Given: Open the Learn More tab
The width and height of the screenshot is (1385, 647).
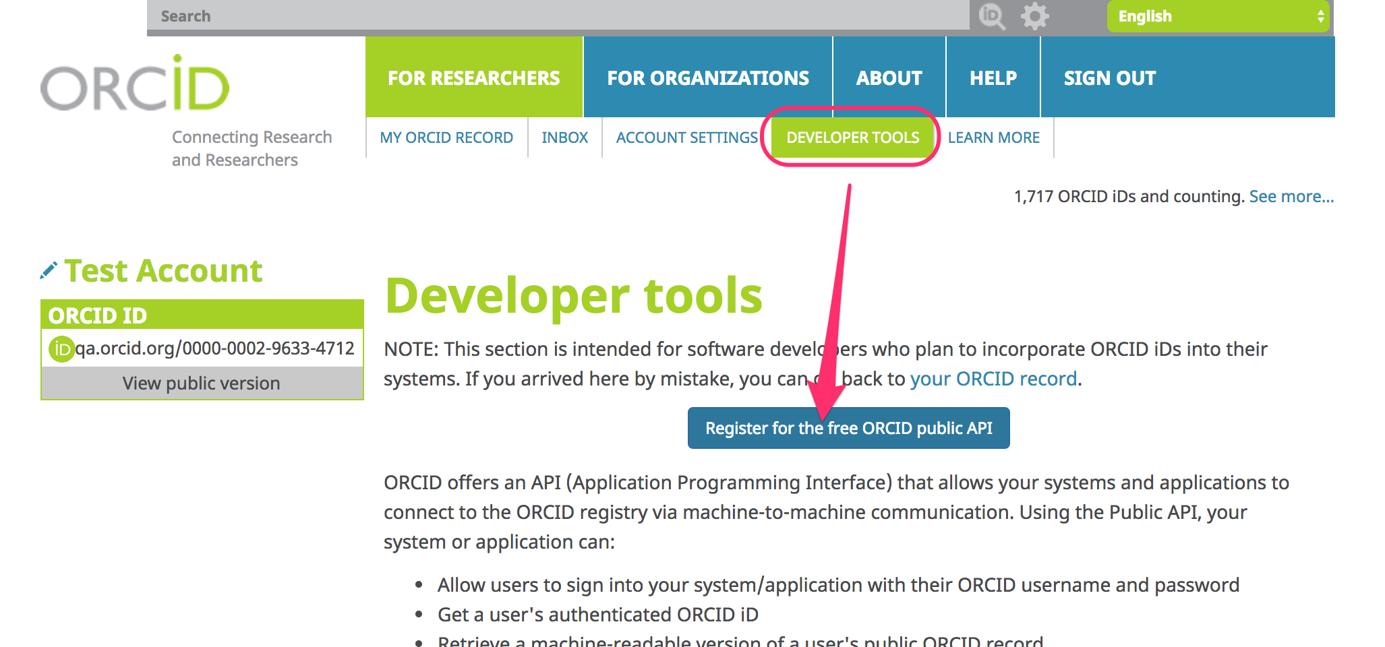Looking at the screenshot, I should coord(994,137).
